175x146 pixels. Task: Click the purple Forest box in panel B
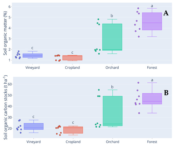click(152, 99)
